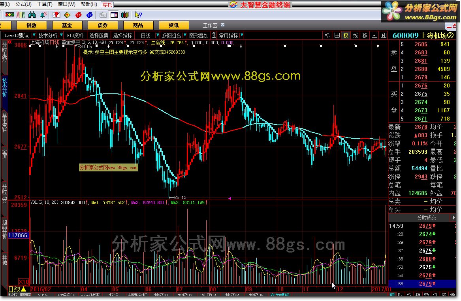The image size is (461, 301).
Task: Toggle the side info panel layout icon
Action: pos(114,15)
